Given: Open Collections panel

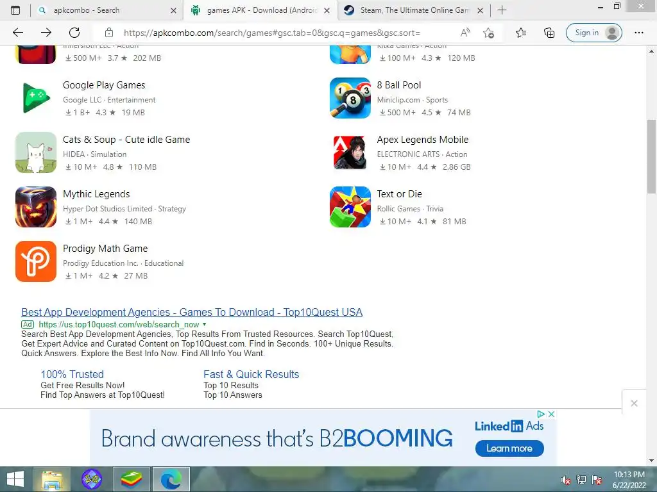Looking at the screenshot, I should tap(549, 33).
